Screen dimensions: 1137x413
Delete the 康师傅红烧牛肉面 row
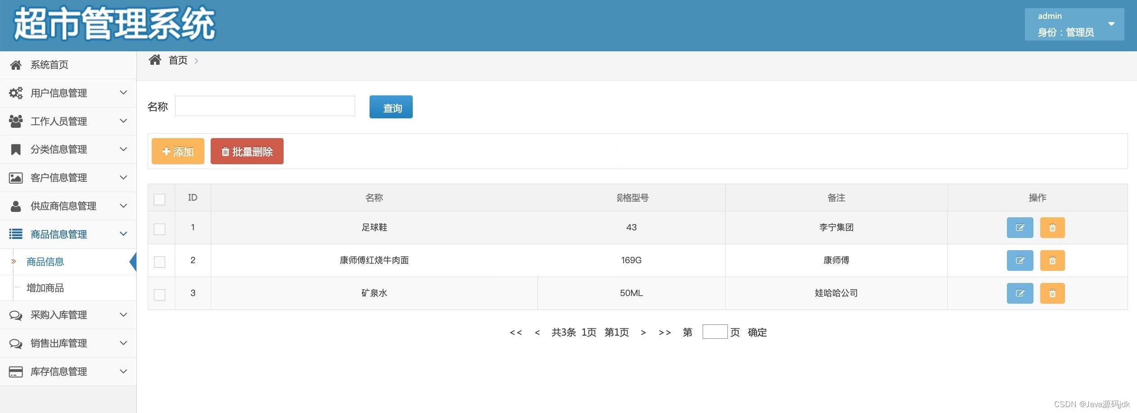1052,260
